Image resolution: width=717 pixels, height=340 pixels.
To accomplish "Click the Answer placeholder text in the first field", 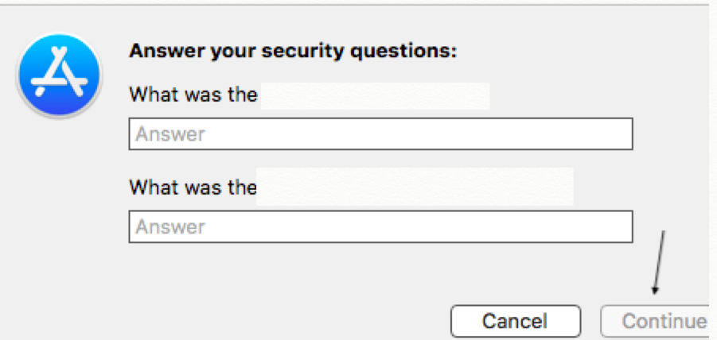I will [170, 134].
